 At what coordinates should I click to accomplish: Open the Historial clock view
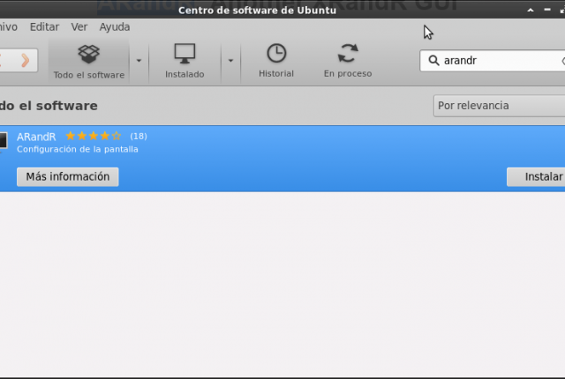tap(276, 61)
